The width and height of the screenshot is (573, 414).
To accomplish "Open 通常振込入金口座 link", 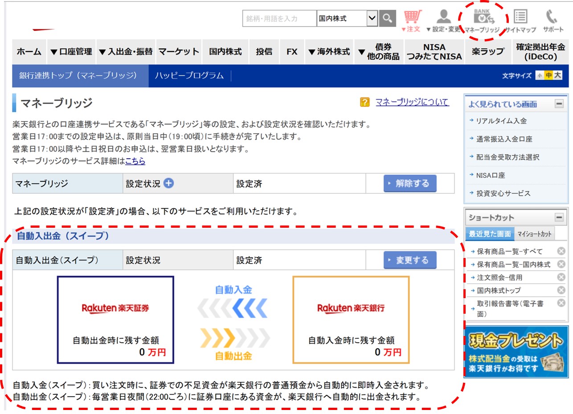I will 504,139.
